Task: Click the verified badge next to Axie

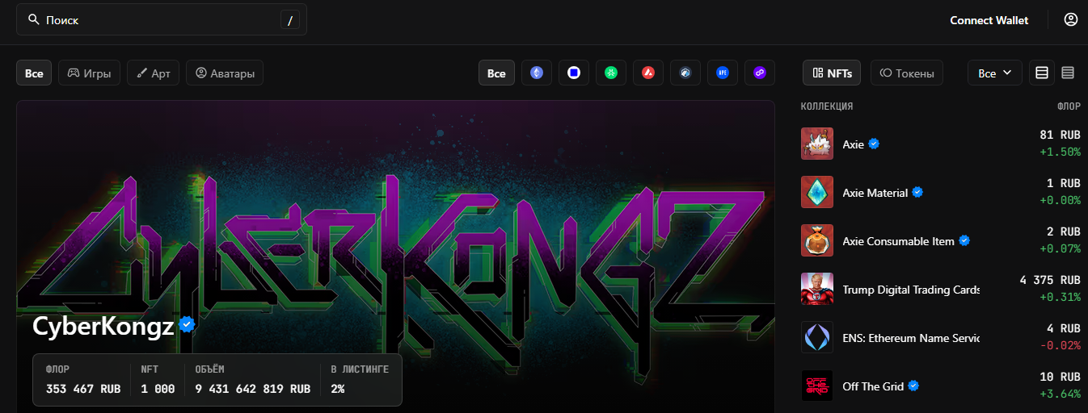Action: [x=874, y=144]
